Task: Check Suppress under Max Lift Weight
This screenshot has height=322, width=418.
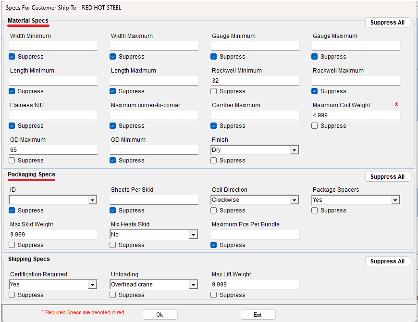Action: click(x=213, y=295)
